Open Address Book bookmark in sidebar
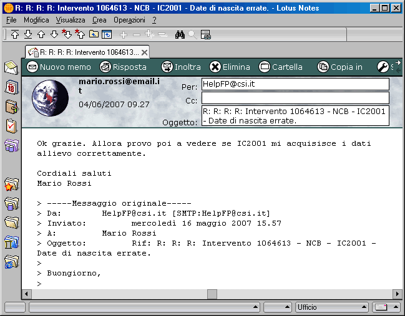405x316 pixels. point(11,107)
